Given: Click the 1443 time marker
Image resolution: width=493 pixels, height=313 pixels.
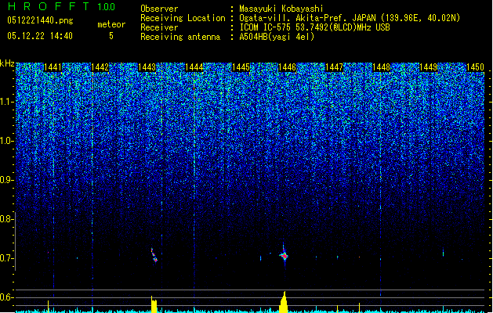Looking at the screenshot, I should pyautogui.click(x=147, y=67).
